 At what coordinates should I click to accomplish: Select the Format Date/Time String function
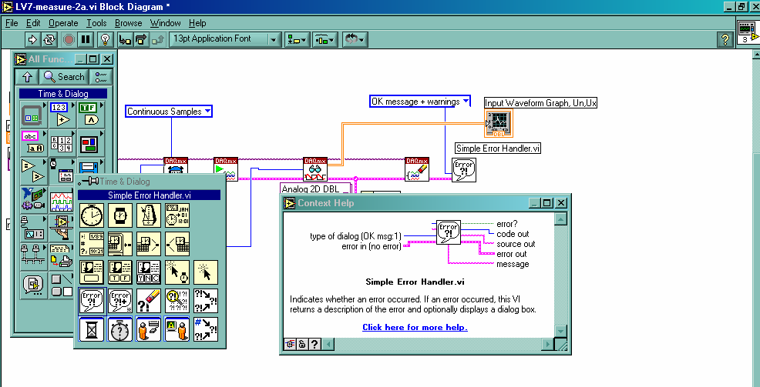click(x=92, y=244)
